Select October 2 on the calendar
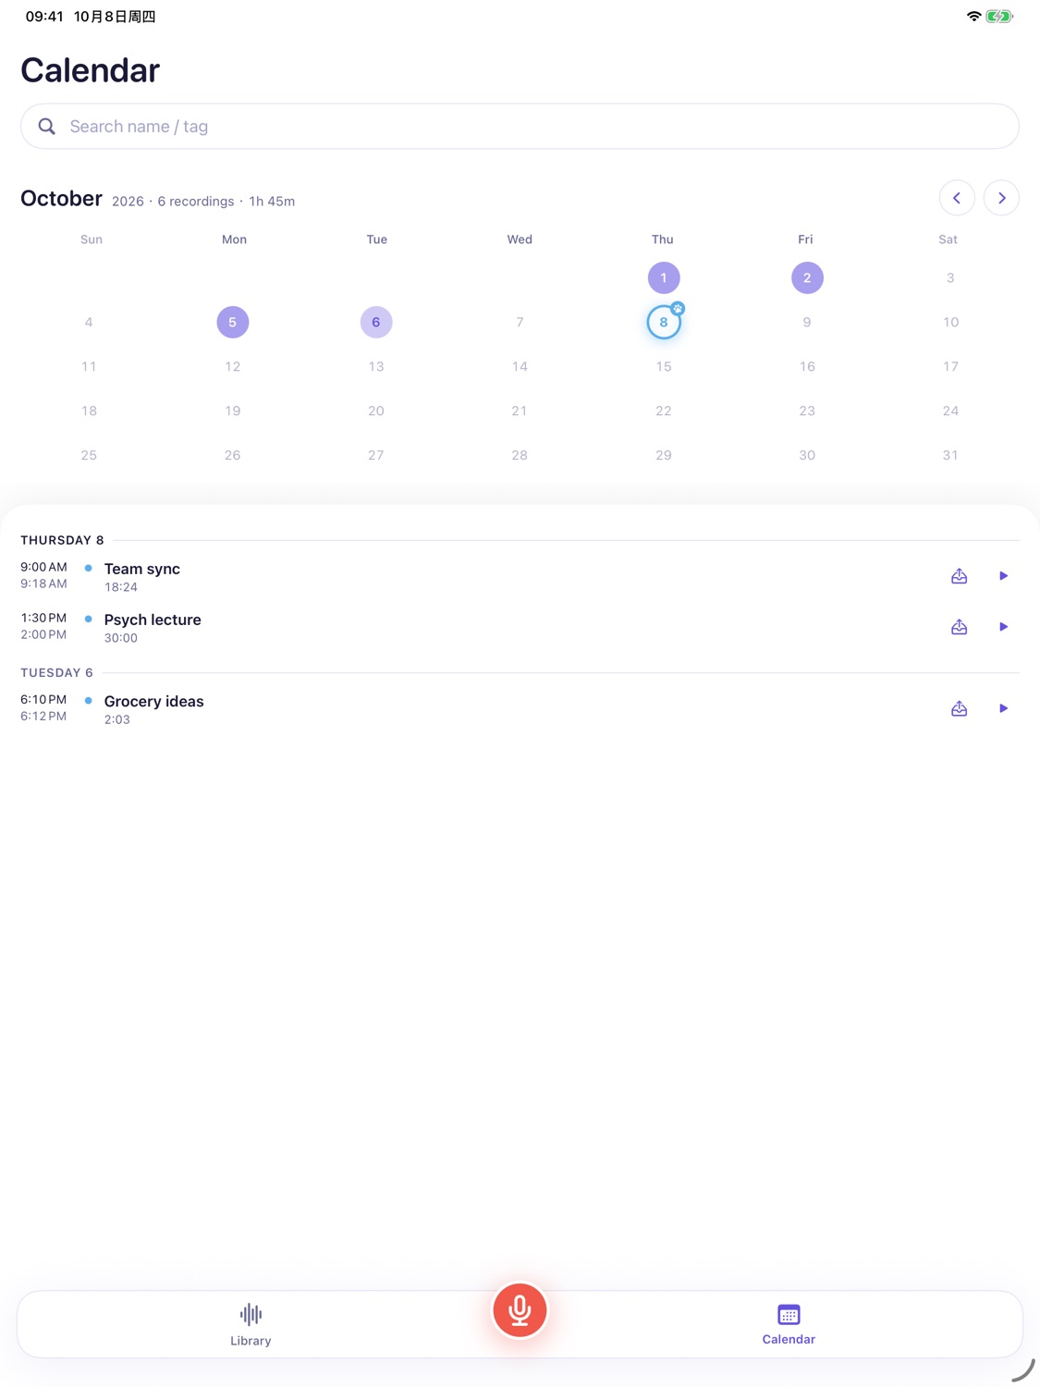This screenshot has width=1040, height=1387. click(807, 278)
